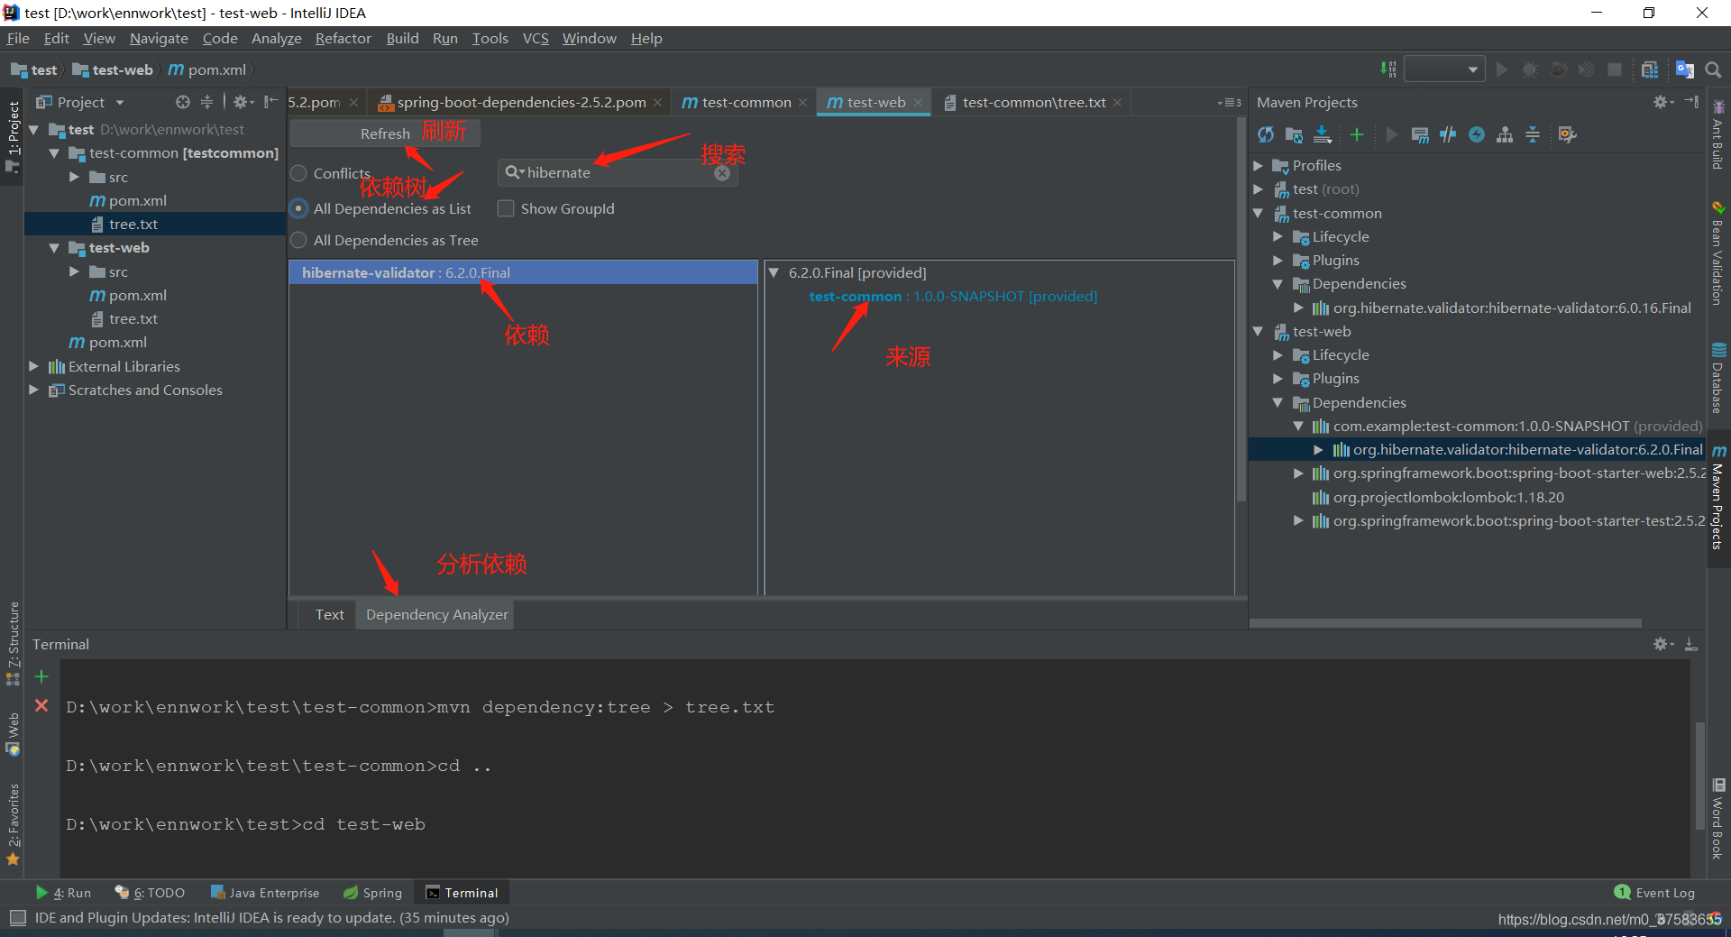Open the VCS menu
The height and width of the screenshot is (937, 1731).
tap(536, 38)
